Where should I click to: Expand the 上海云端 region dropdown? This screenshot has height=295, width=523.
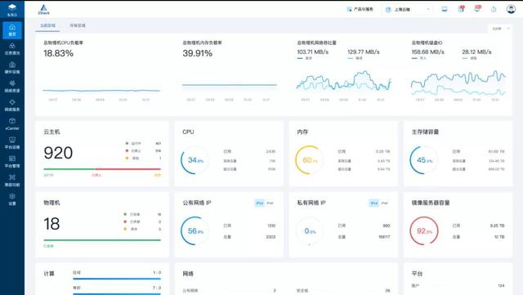click(408, 10)
